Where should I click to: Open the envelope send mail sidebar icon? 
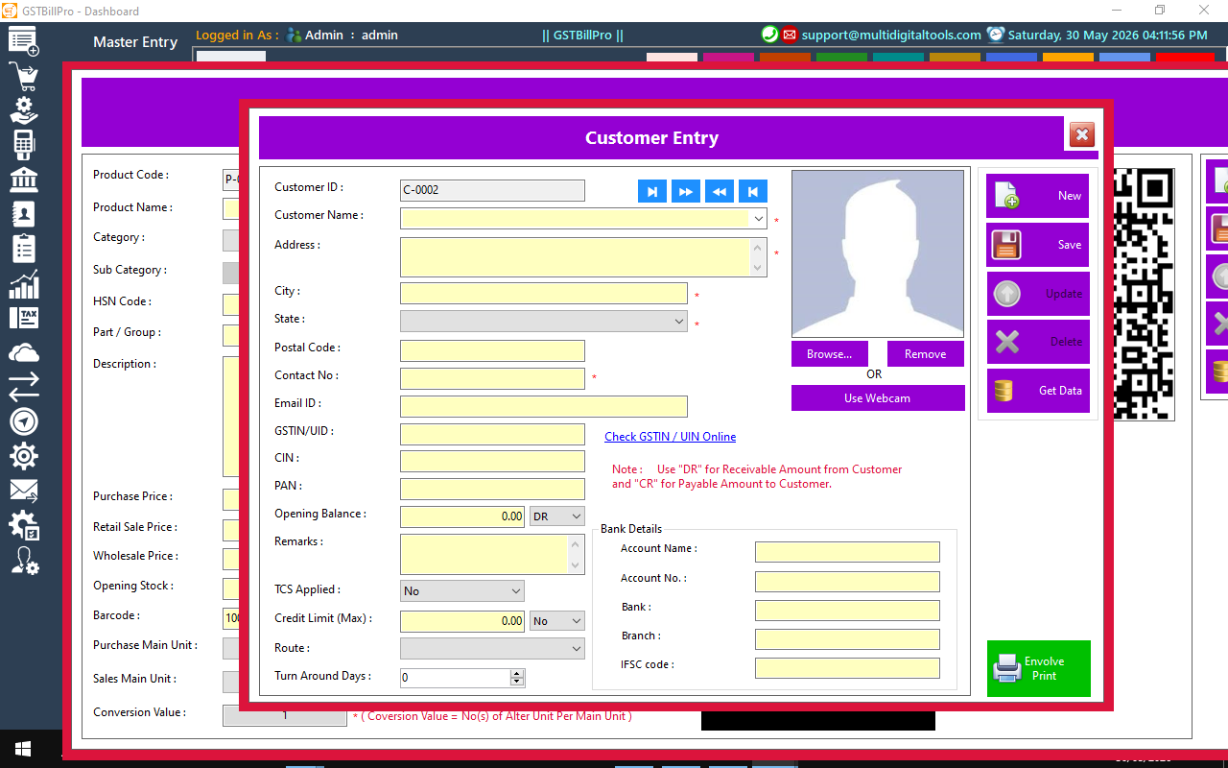point(24,491)
